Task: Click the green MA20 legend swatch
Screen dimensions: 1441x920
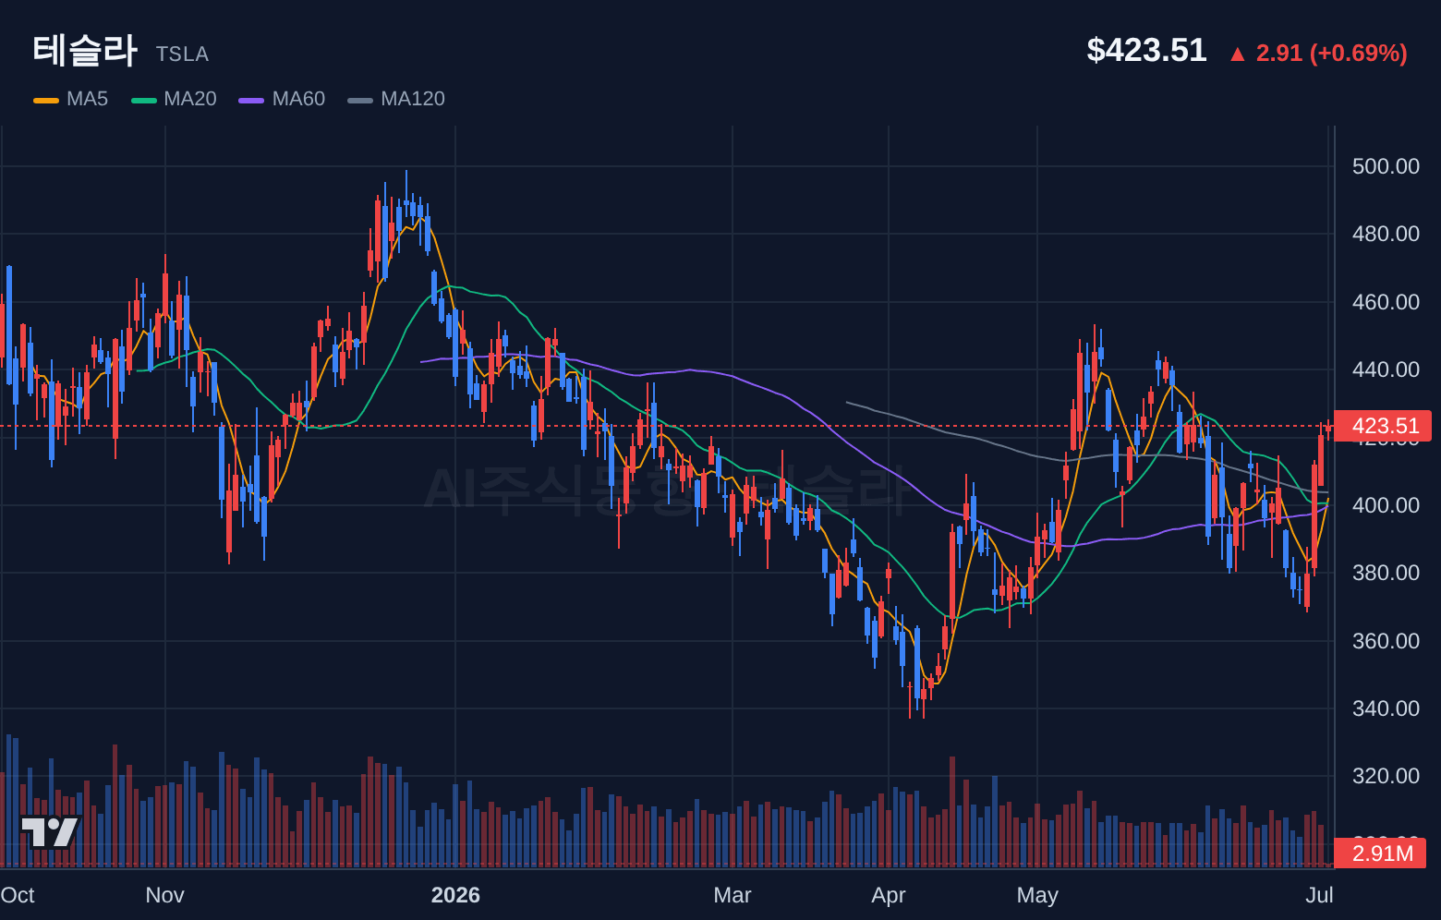Action: (x=144, y=100)
